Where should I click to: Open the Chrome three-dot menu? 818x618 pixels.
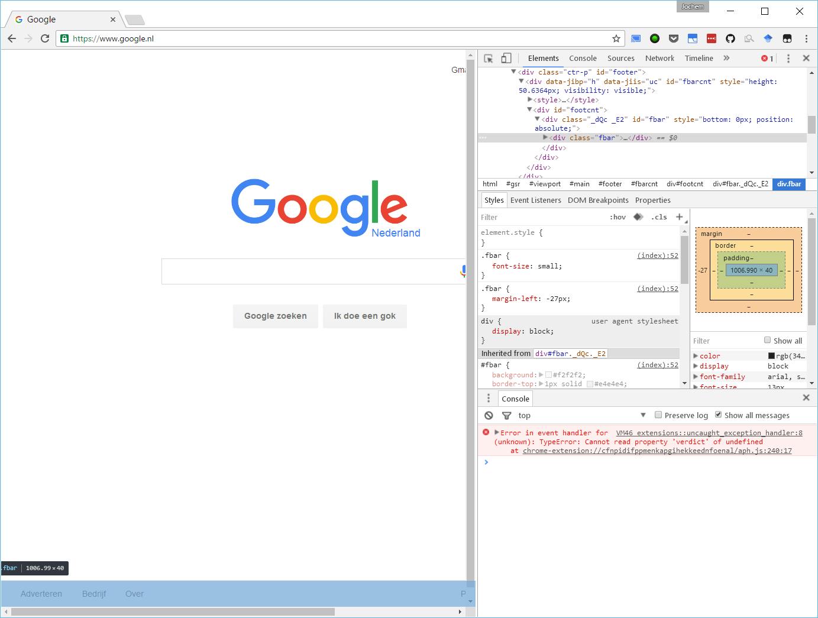tap(806, 38)
